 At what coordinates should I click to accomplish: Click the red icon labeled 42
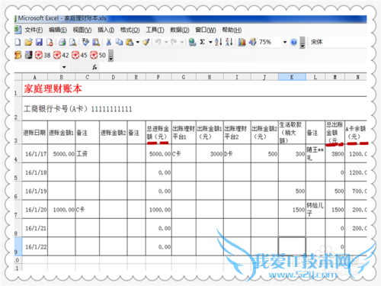61,55
